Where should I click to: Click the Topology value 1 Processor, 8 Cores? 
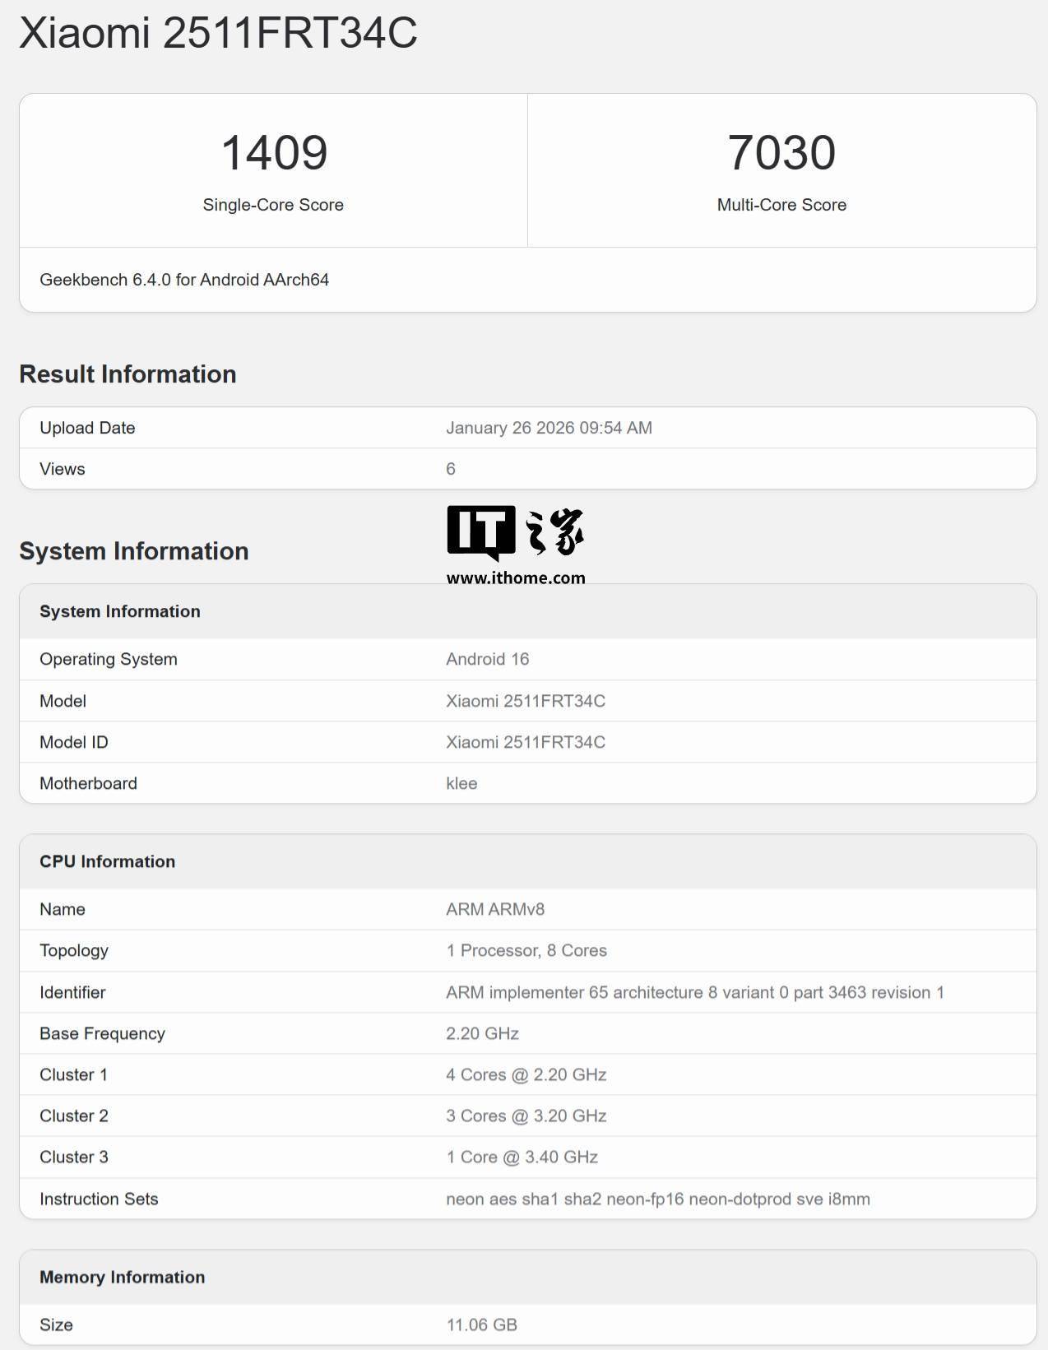tap(526, 950)
